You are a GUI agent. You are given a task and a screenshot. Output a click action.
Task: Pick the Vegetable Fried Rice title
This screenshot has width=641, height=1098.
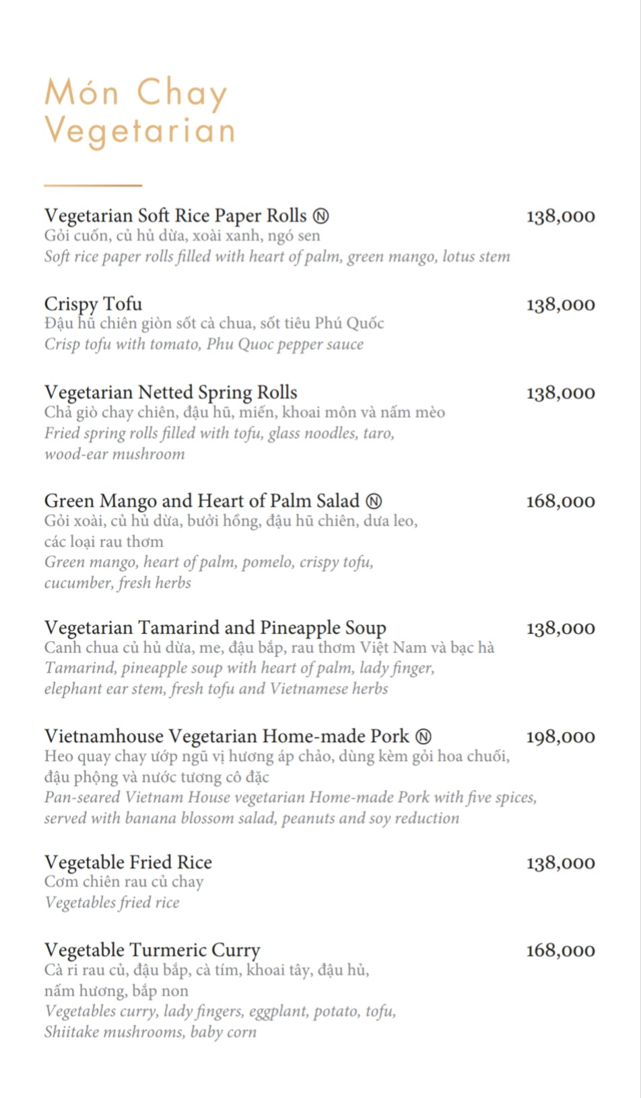pyautogui.click(x=128, y=862)
